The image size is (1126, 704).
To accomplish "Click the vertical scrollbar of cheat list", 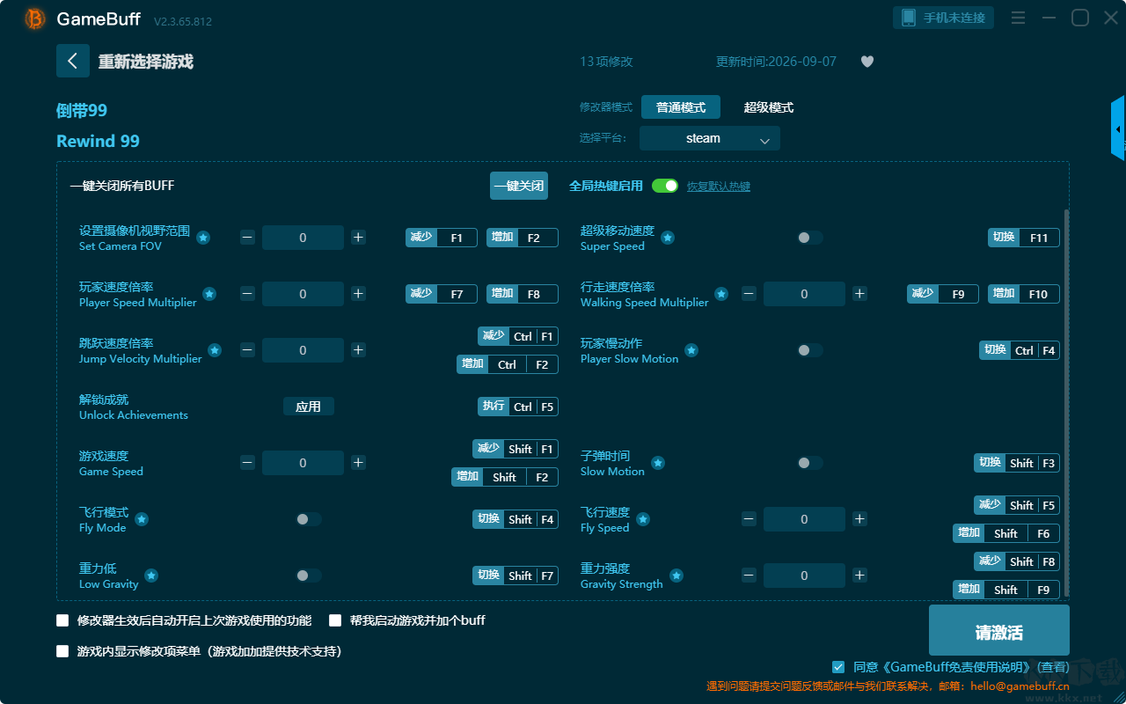I will coord(1067,405).
